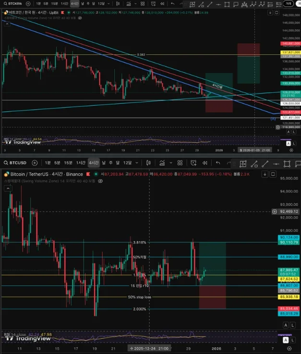Select callout comment tool in top floating toolbar
Screen dimensions: 301x354
pyautogui.click(x=236, y=4)
